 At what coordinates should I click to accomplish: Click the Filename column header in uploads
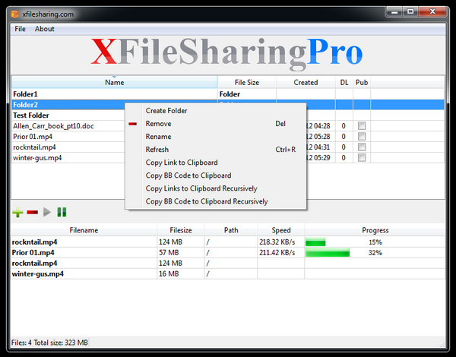click(84, 230)
